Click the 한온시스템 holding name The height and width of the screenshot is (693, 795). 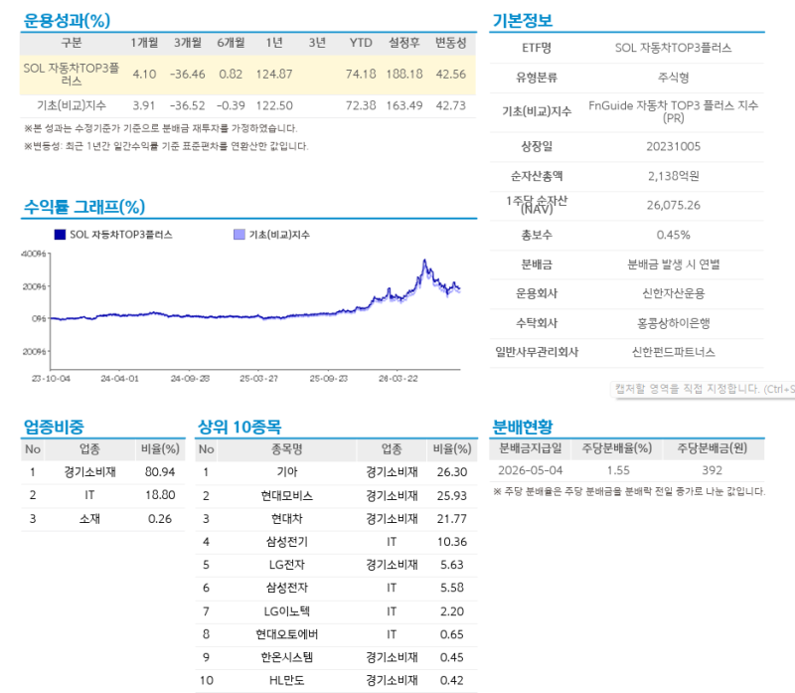pos(287,657)
